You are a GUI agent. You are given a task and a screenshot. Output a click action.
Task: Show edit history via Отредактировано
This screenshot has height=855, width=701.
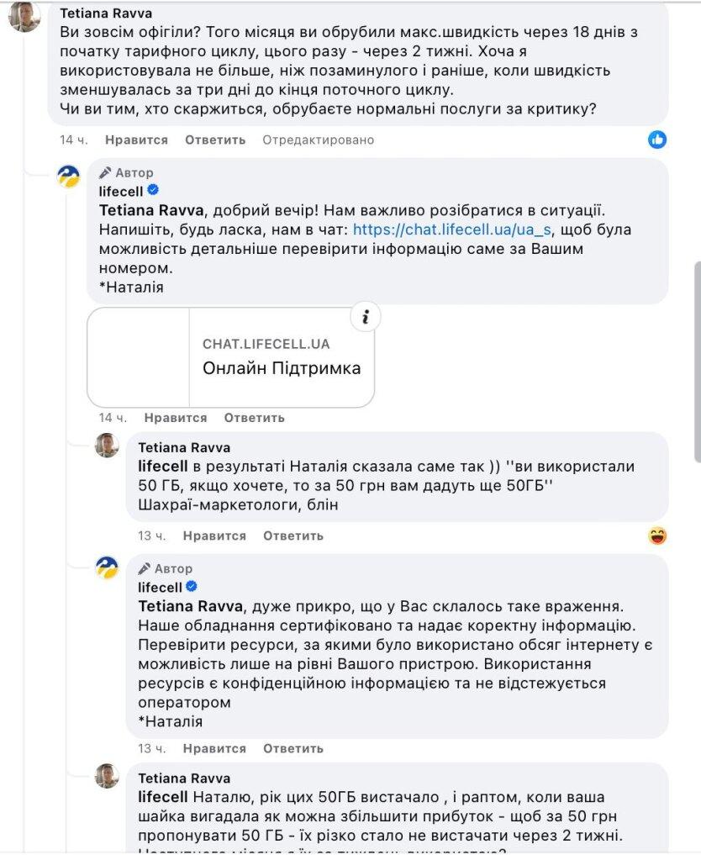coord(318,140)
